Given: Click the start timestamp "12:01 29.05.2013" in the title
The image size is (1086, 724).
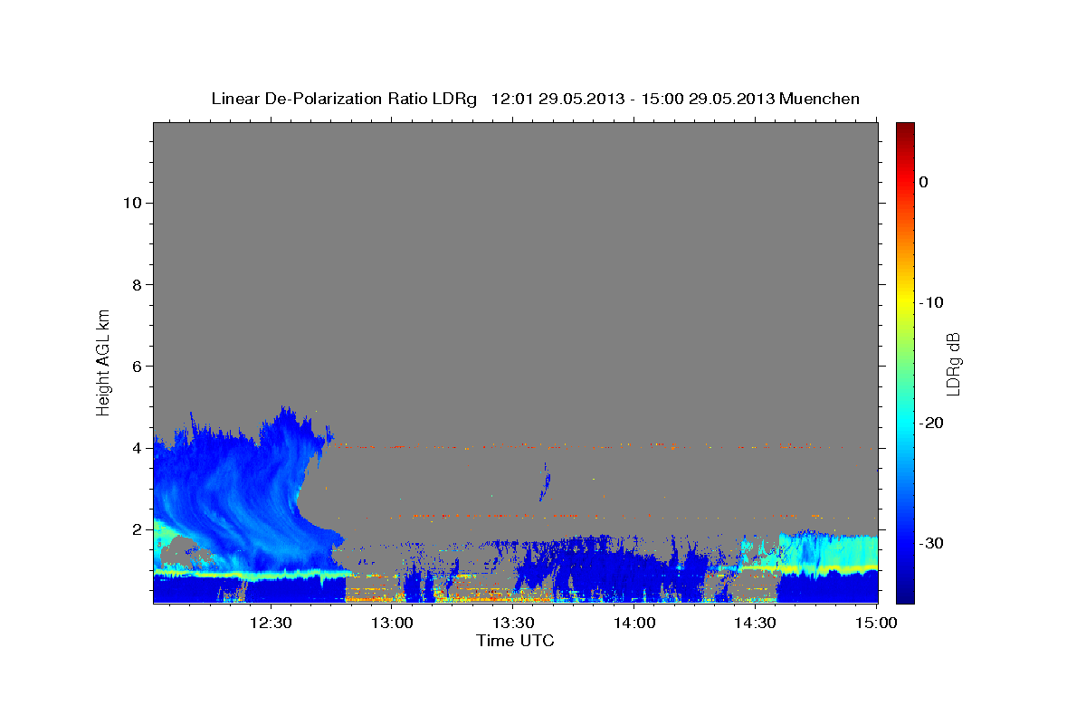Looking at the screenshot, I should pyautogui.click(x=557, y=99).
